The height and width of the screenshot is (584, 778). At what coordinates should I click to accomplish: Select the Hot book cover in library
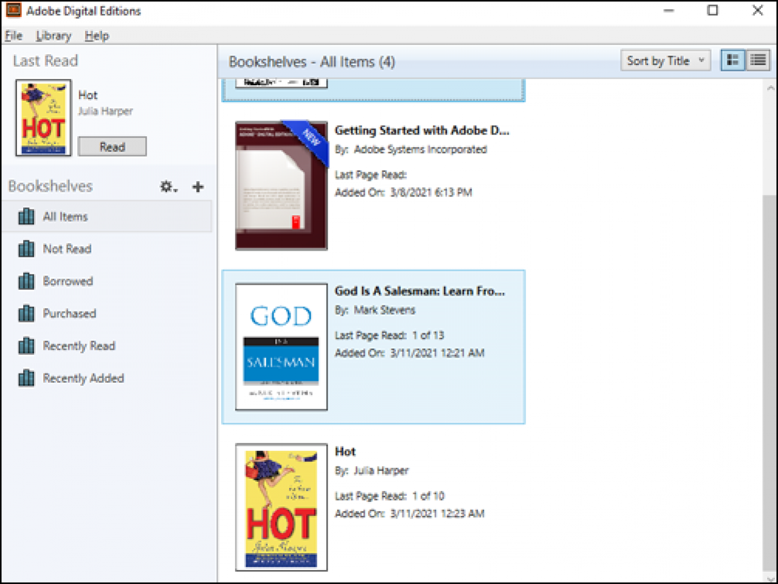coord(281,507)
